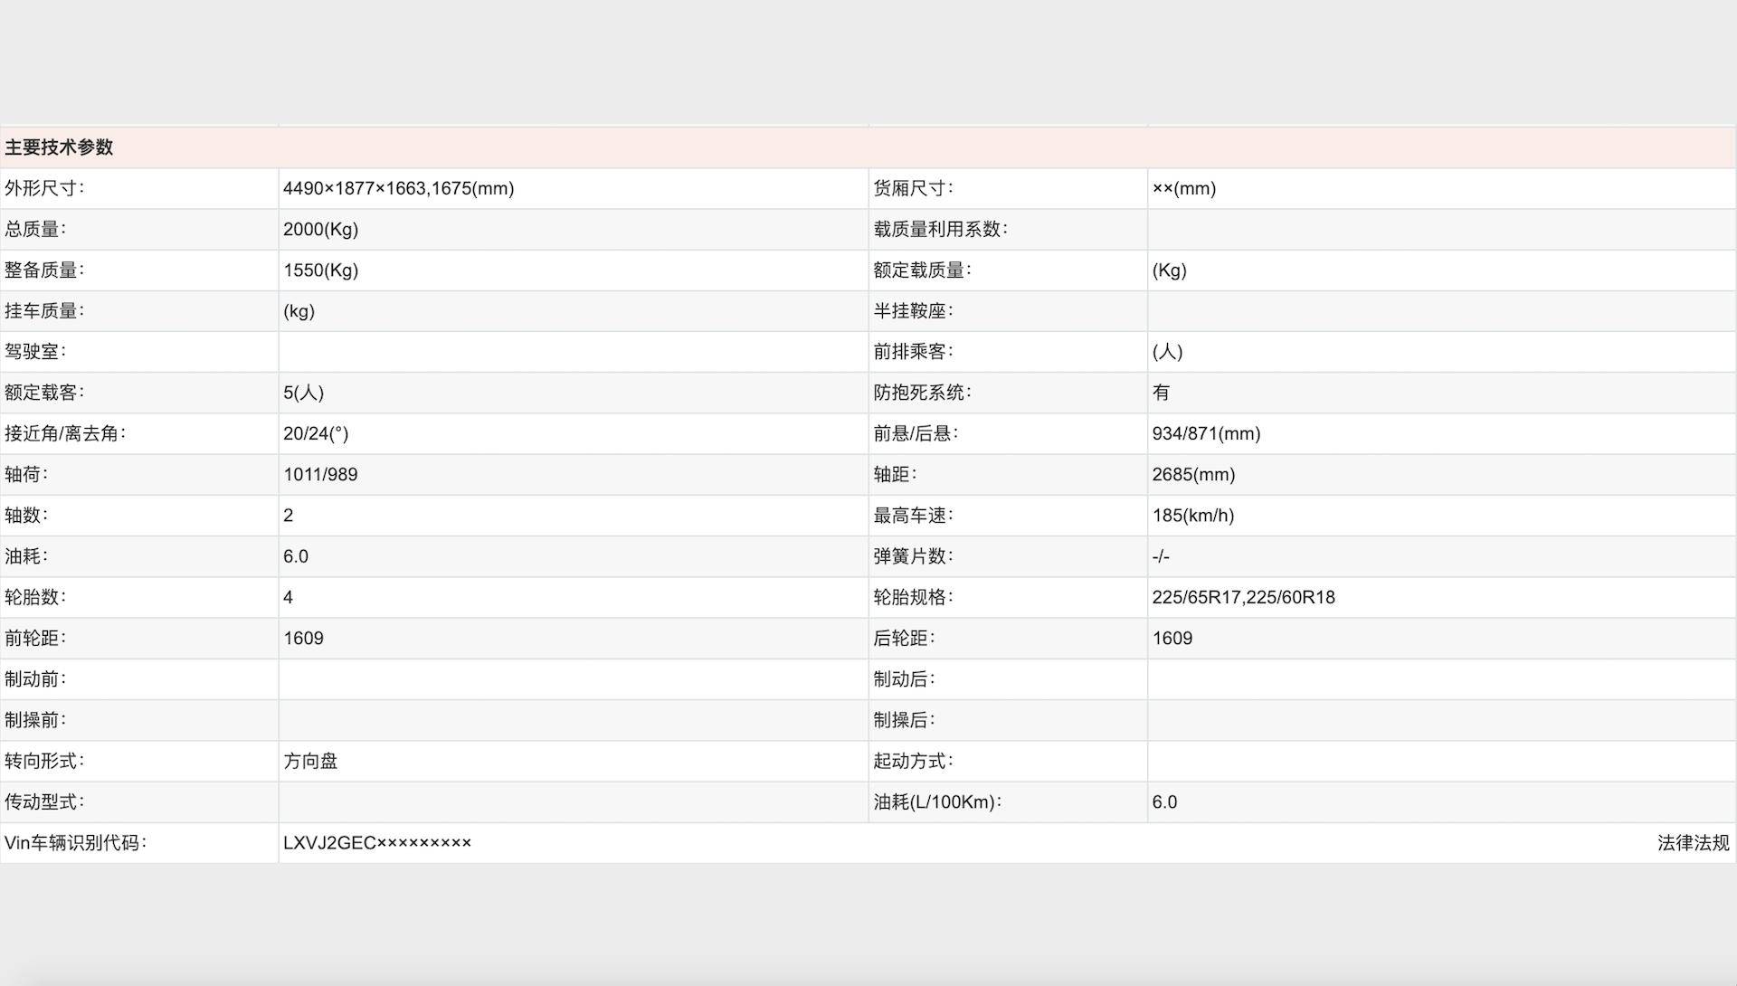1737x986 pixels.
Task: Click the 225/65R17,225/60R18 tire value
Action: [x=1243, y=597]
